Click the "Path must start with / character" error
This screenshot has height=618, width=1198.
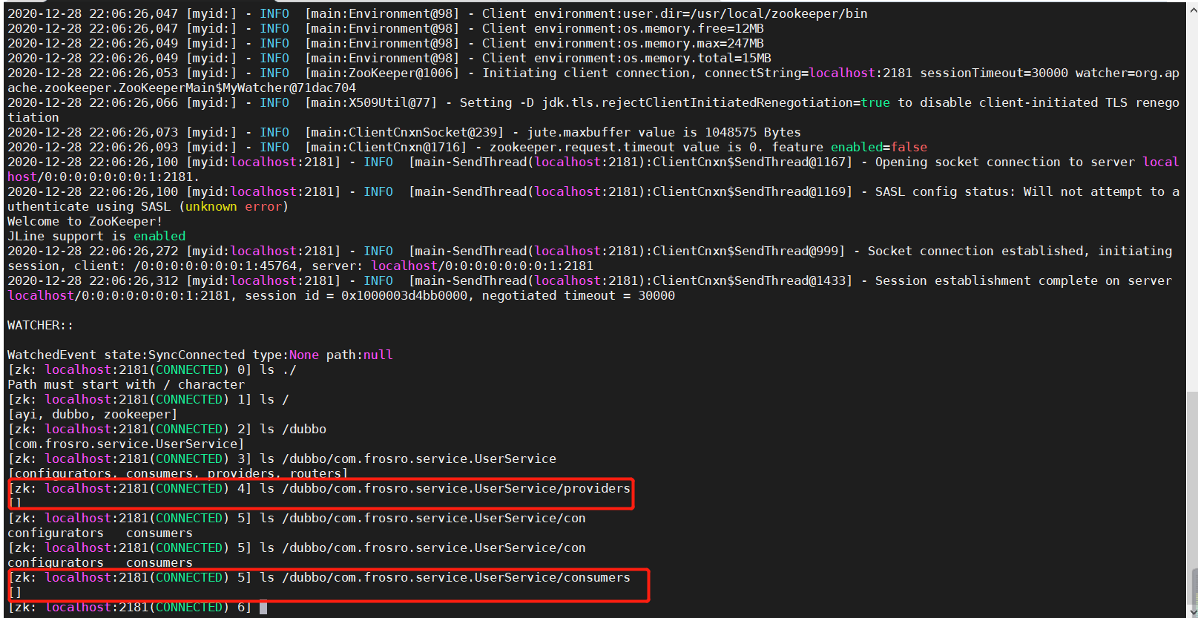125,384
